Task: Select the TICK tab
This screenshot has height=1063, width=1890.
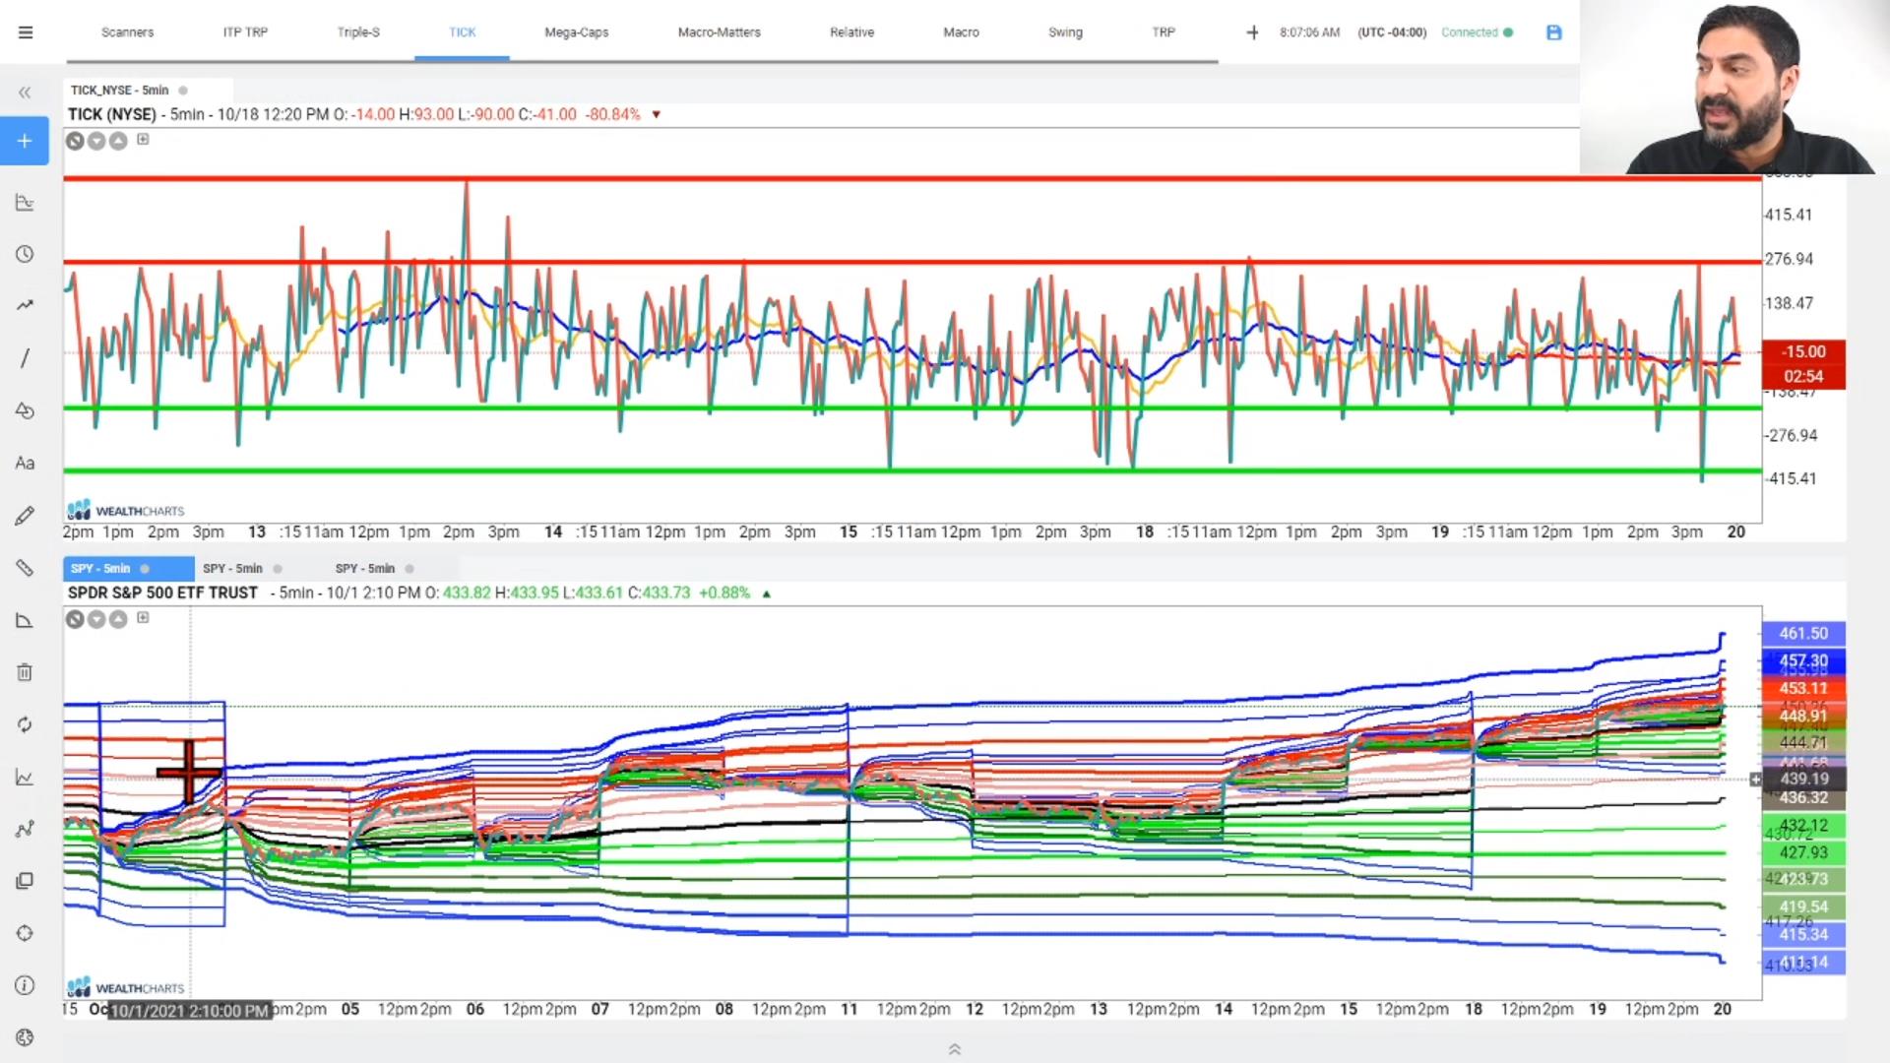Action: tap(462, 32)
